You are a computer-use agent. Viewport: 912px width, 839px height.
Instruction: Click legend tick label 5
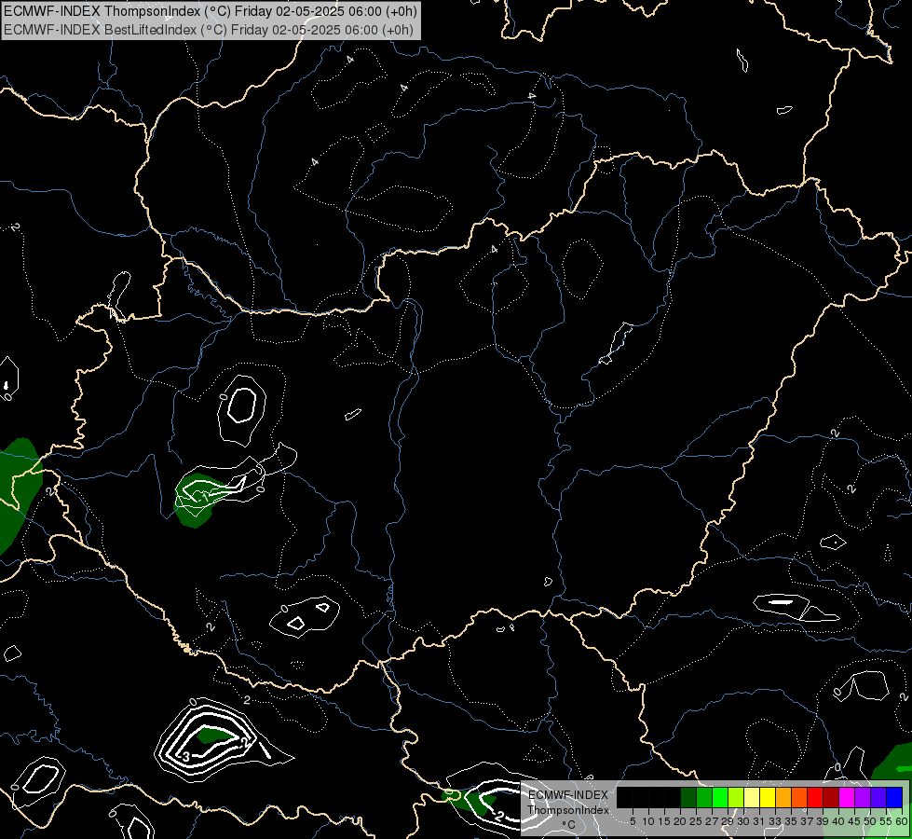[x=633, y=821]
